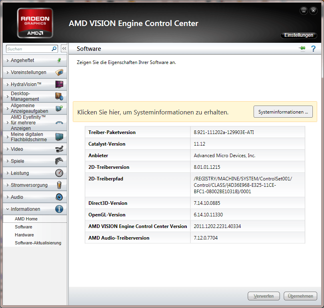Collapse the Informationen section

pos(8,209)
